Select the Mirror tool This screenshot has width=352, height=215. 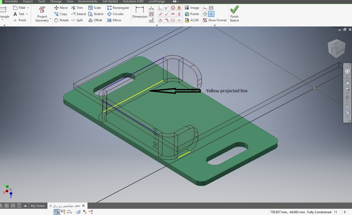pyautogui.click(x=114, y=20)
